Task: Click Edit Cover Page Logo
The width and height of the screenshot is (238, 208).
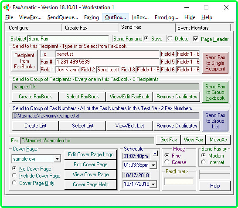Action: click(x=91, y=154)
